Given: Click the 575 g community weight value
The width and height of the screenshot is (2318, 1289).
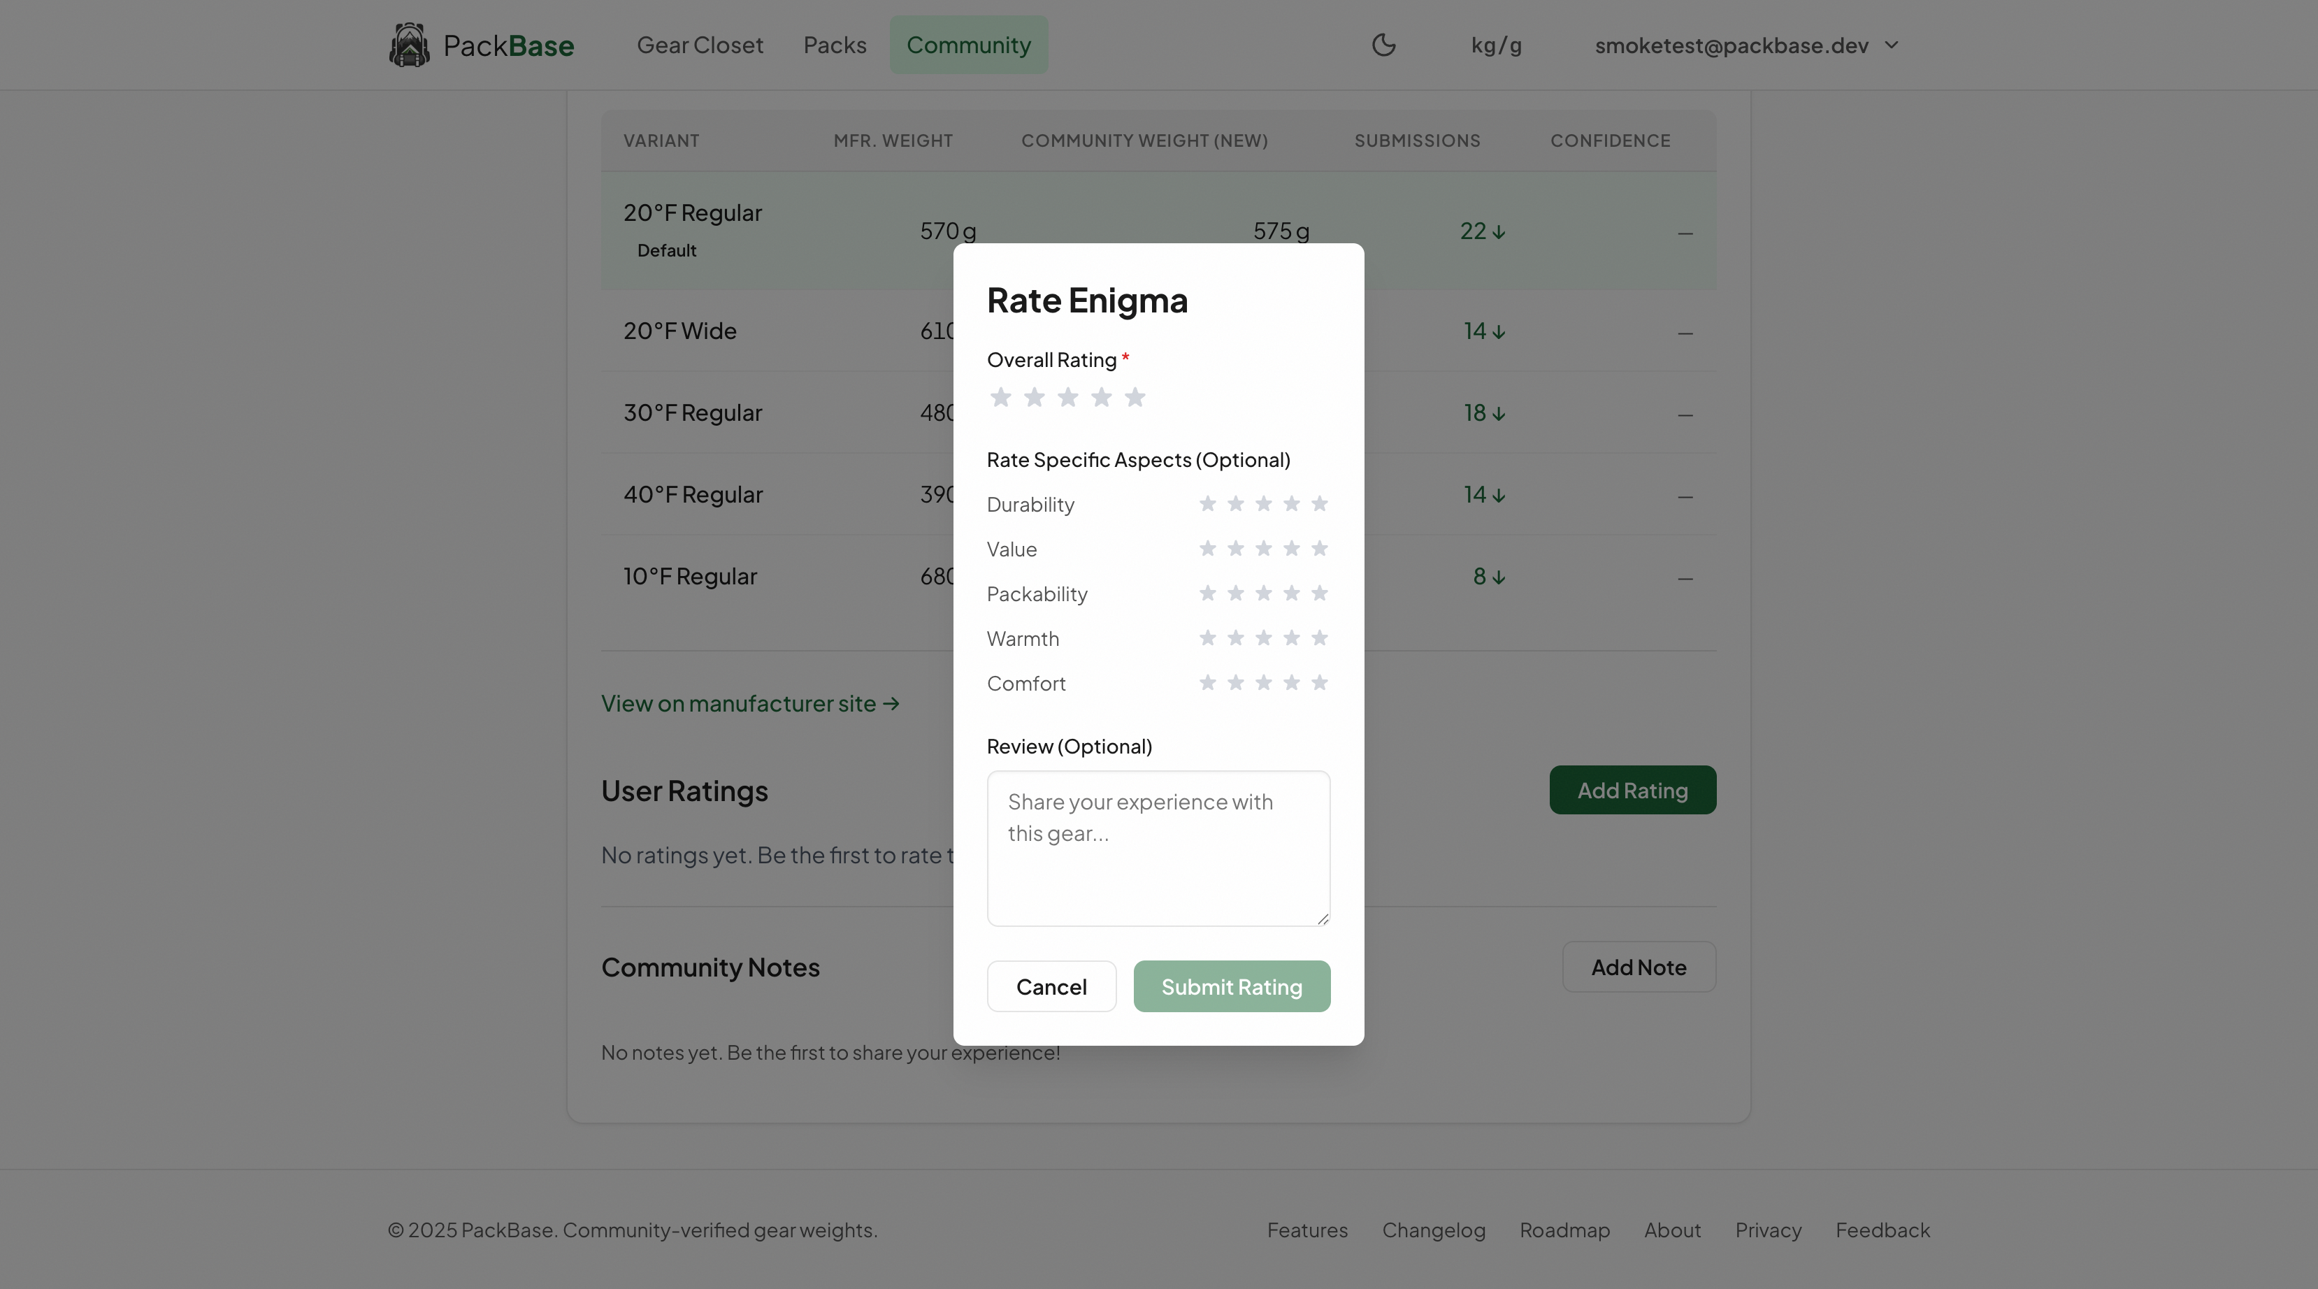Looking at the screenshot, I should point(1281,231).
